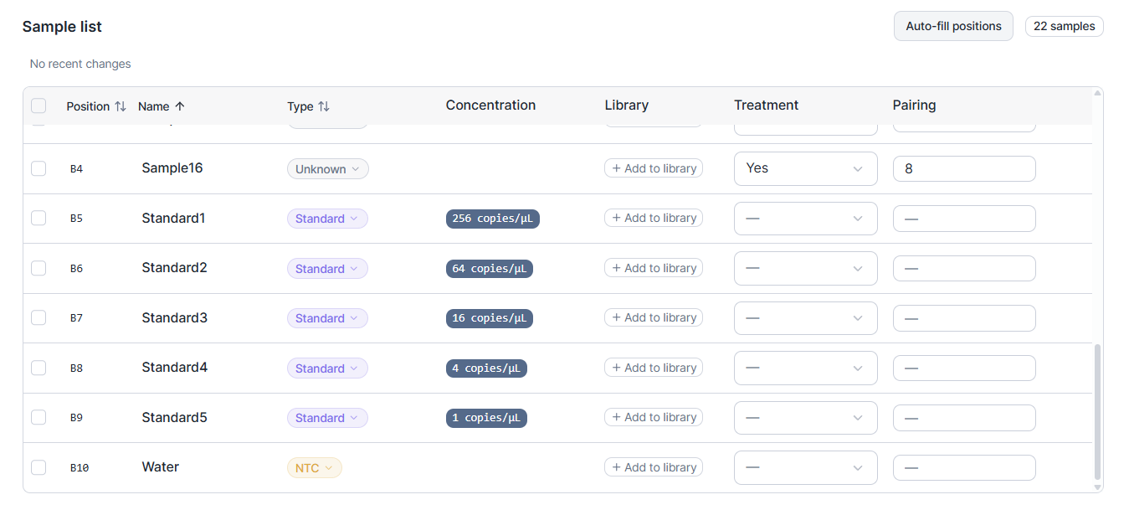Image resolution: width=1129 pixels, height=510 pixels.
Task: Click the 64 copies/µL concentration badge
Action: tap(490, 269)
